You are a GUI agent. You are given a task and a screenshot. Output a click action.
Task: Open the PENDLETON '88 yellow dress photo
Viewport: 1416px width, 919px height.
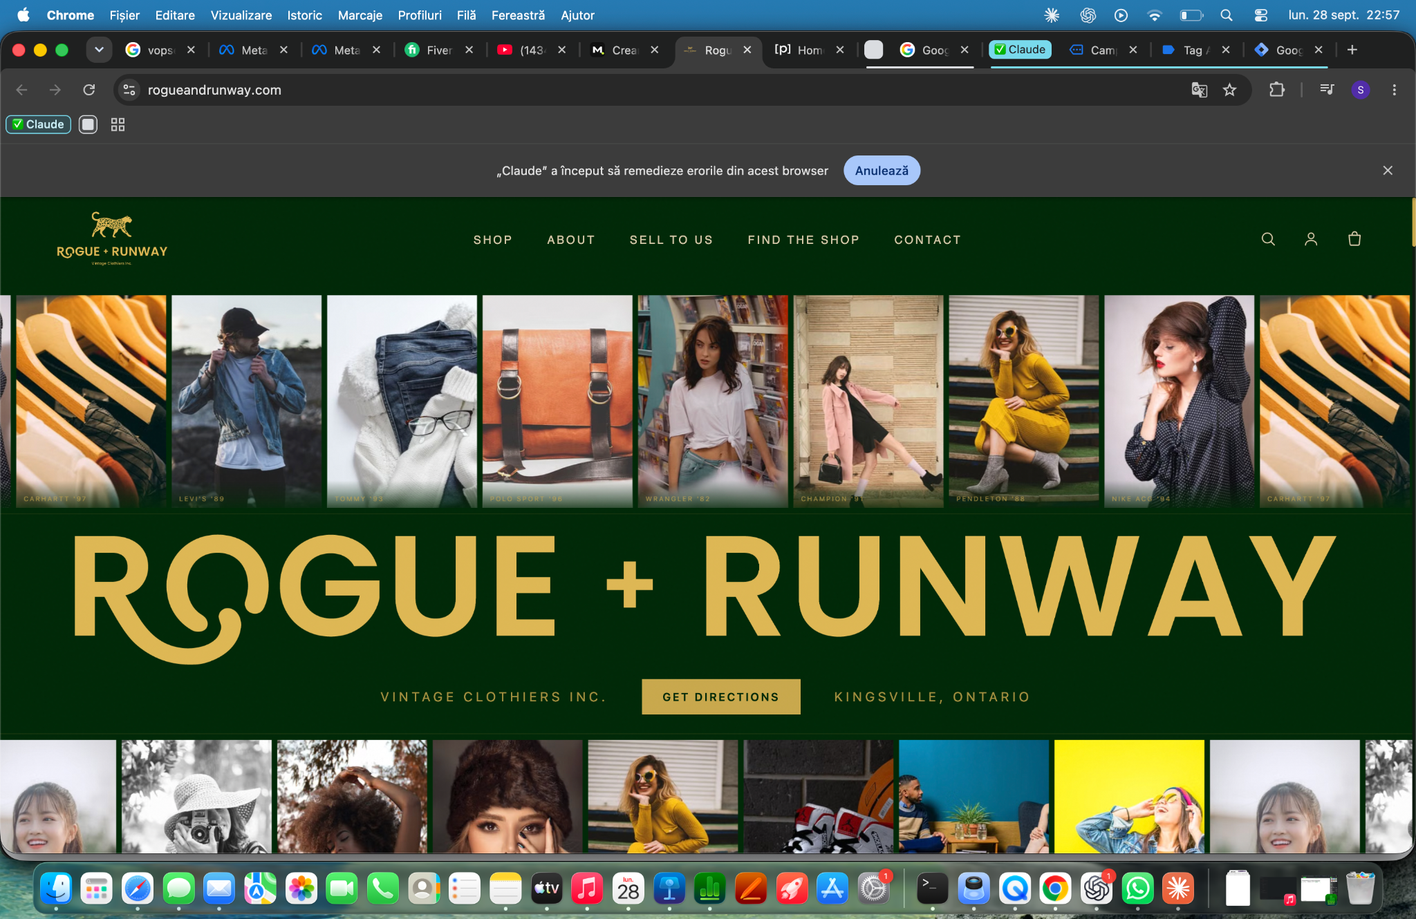[x=1023, y=401]
